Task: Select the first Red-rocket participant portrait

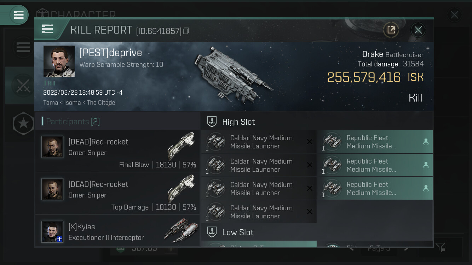Action: coord(52,147)
